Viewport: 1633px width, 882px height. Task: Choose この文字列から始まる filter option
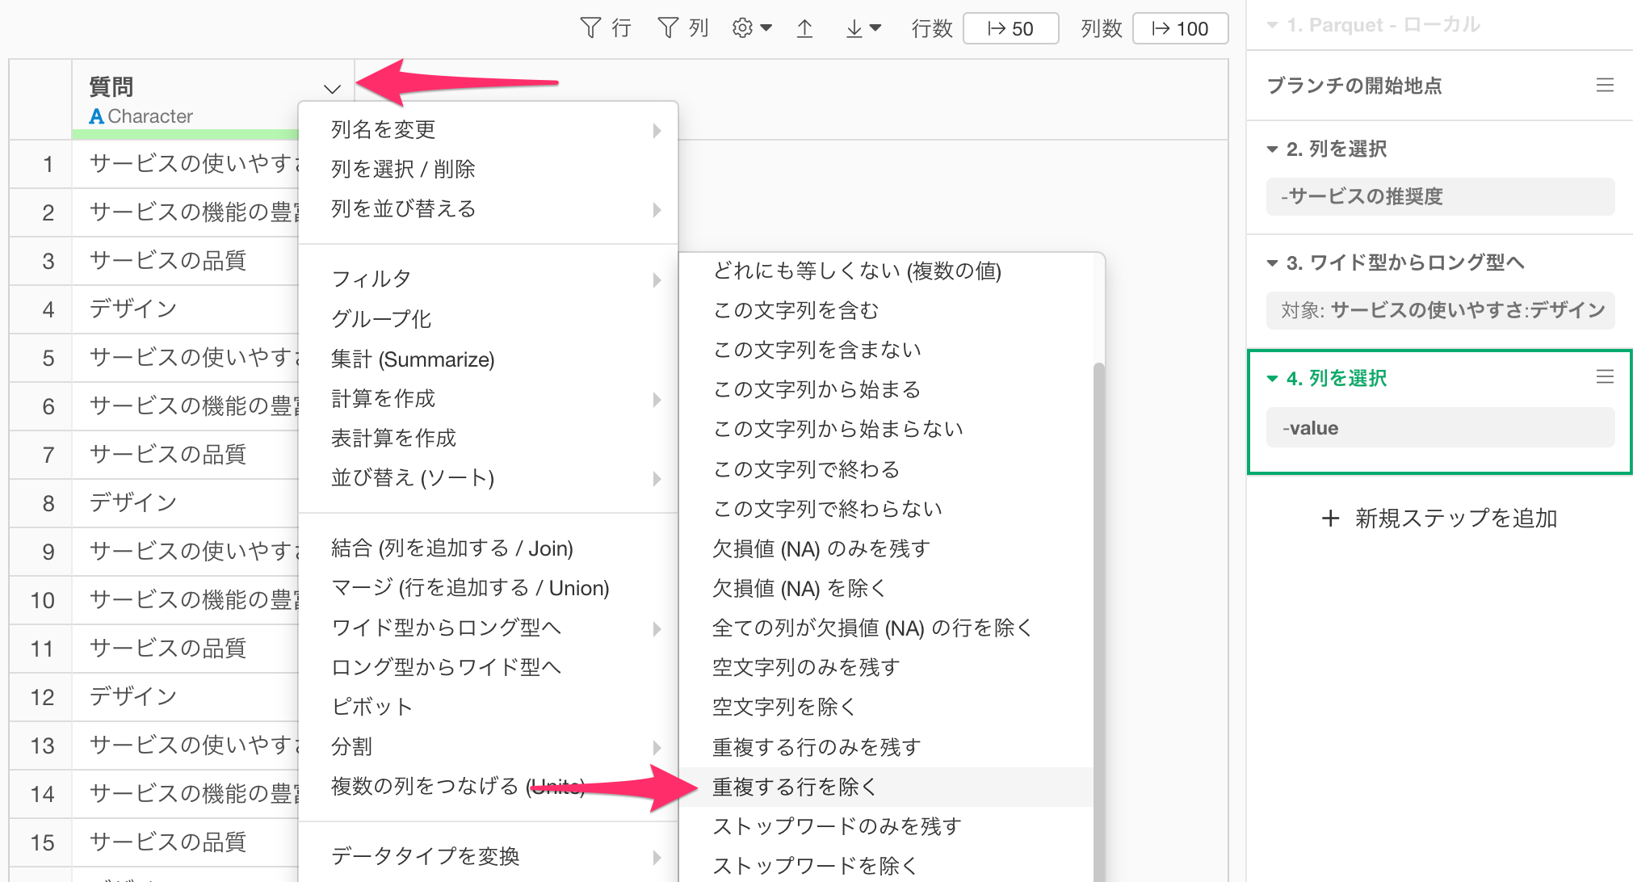(x=886, y=389)
